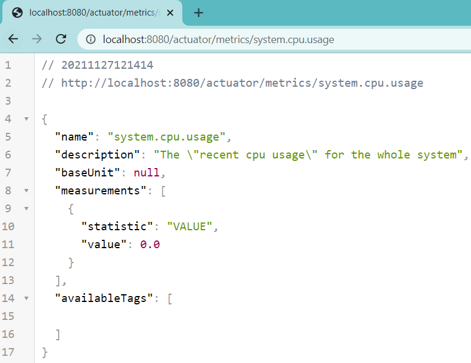Click the "measurements" key

[101, 191]
